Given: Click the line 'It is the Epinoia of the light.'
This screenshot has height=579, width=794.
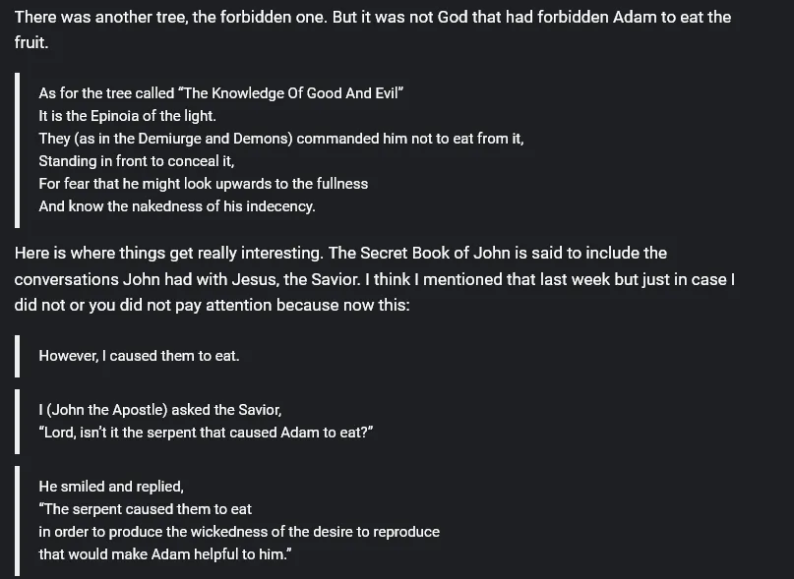Looking at the screenshot, I should click(127, 116).
